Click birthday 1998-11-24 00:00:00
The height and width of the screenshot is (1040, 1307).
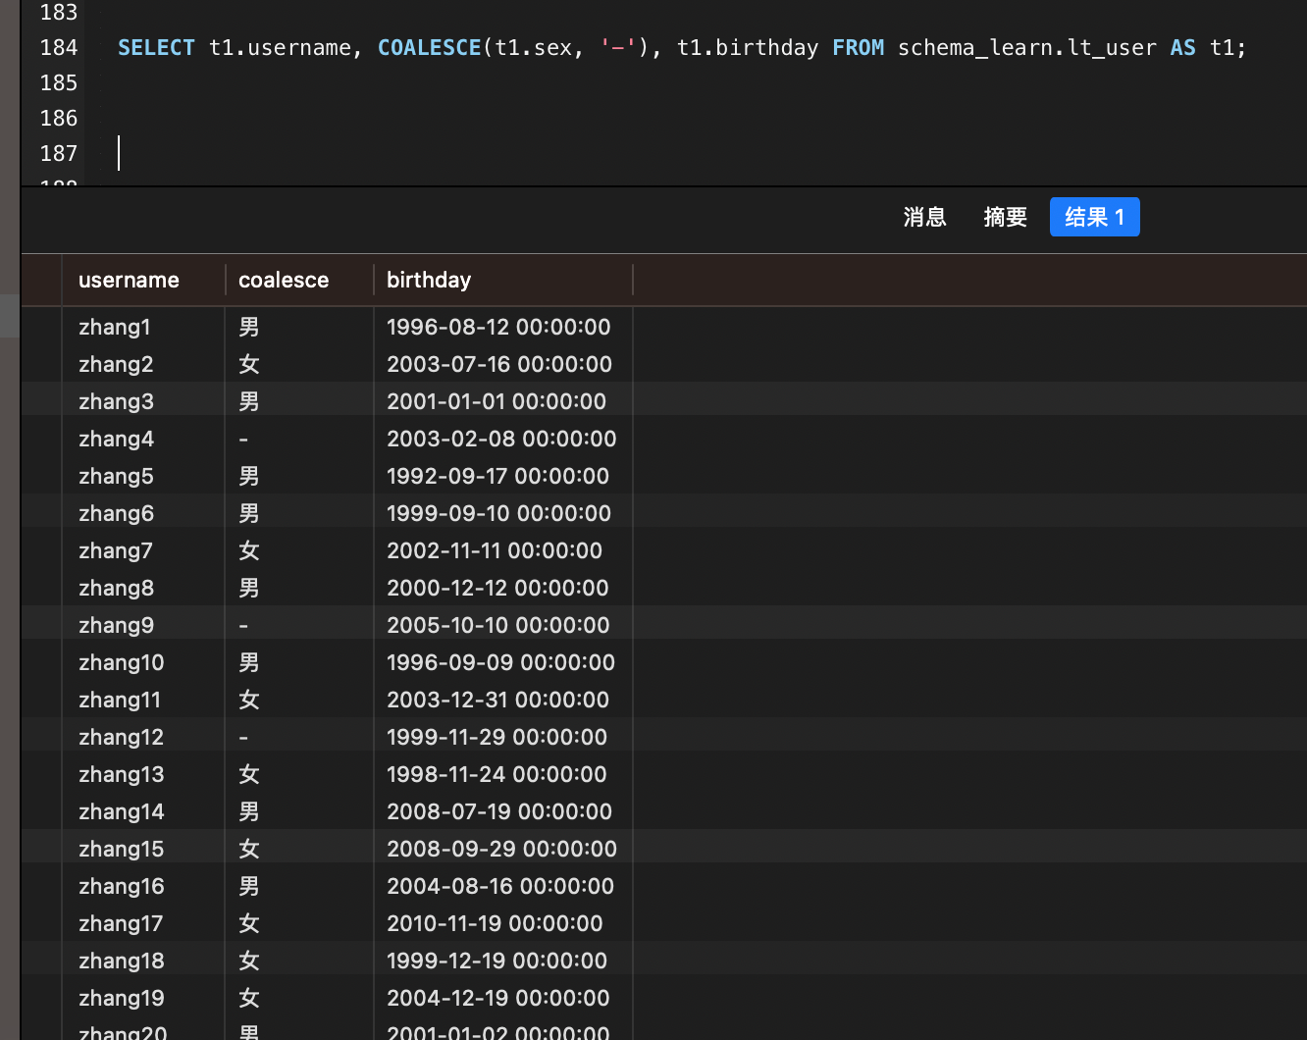497,774
